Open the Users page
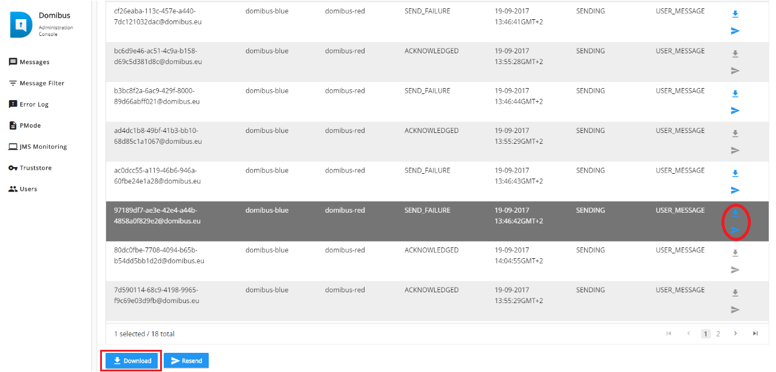The image size is (776, 372). pos(28,189)
